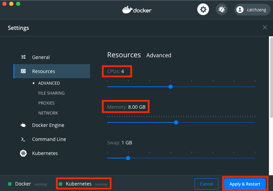
Task: Click the Resources heading
Action: 124,55
